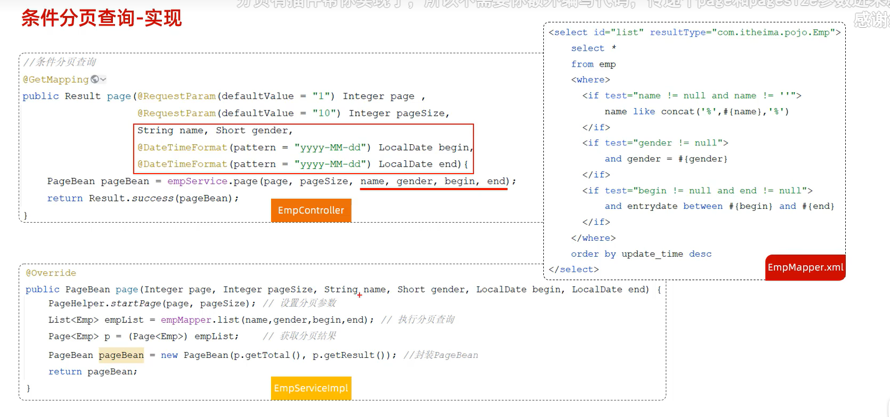This screenshot has width=890, height=417.
Task: Click the comment '//封装PageBean'
Action: 441,355
